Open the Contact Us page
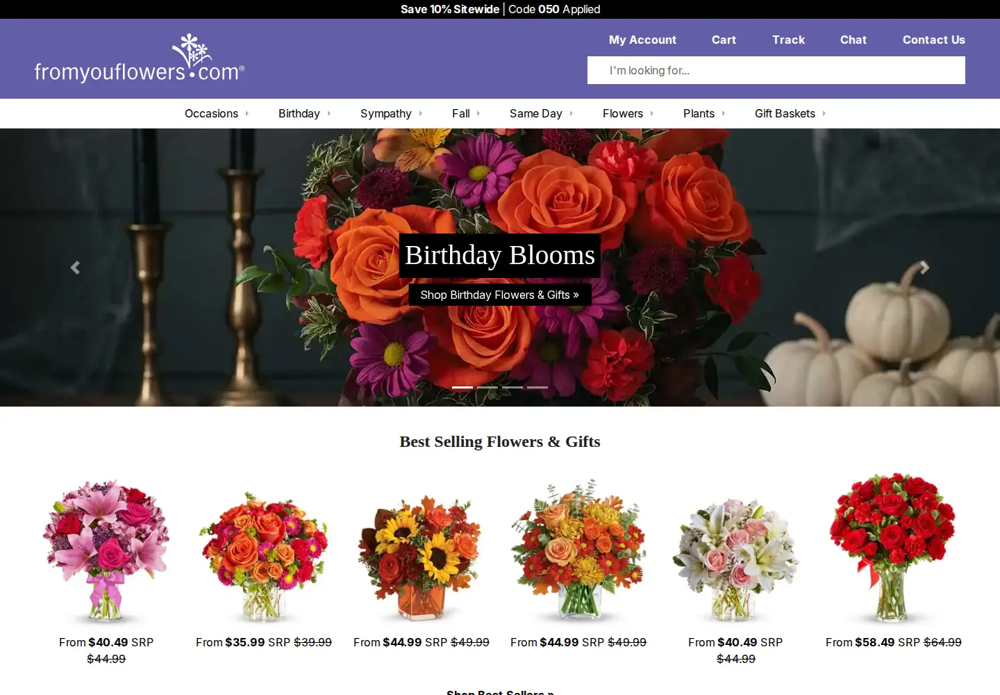 [x=933, y=40]
